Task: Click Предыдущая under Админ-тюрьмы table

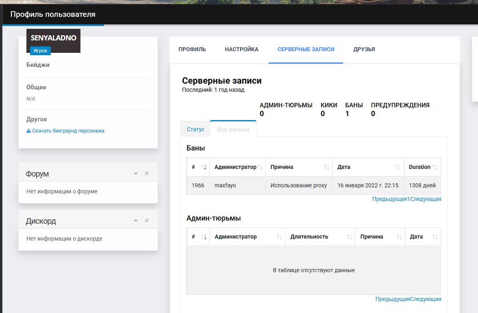Action: coord(393,299)
